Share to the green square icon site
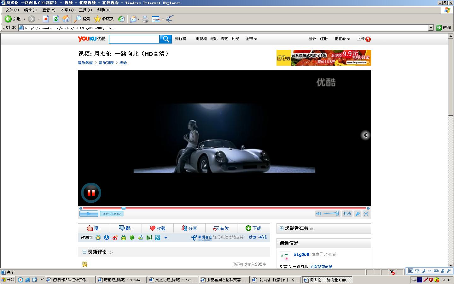 tap(149, 238)
